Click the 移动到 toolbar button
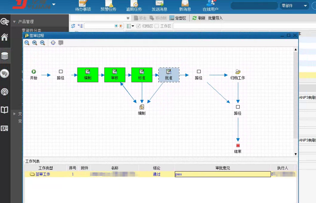Image resolution: width=316 pixels, height=203 pixels. pos(158,18)
